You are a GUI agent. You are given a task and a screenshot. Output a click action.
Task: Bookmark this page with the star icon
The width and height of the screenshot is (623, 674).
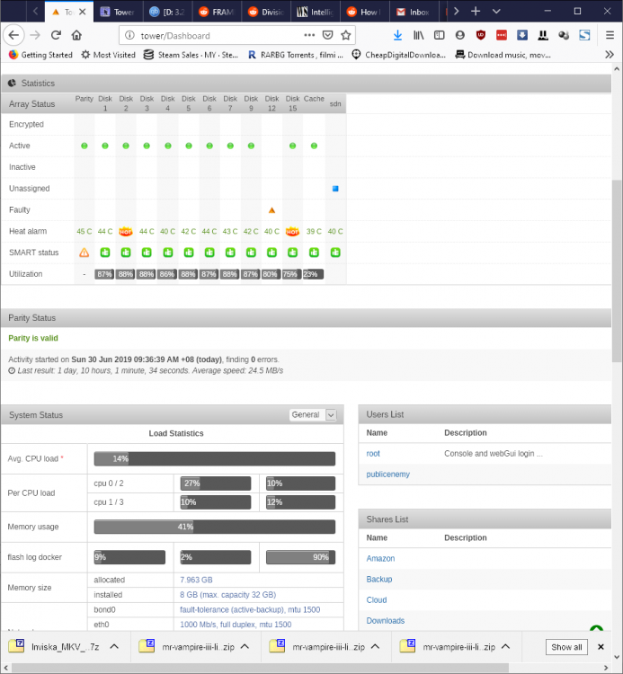[x=346, y=35]
